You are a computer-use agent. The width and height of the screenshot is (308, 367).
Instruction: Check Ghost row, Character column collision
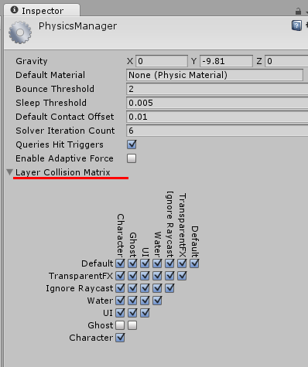coord(120,325)
